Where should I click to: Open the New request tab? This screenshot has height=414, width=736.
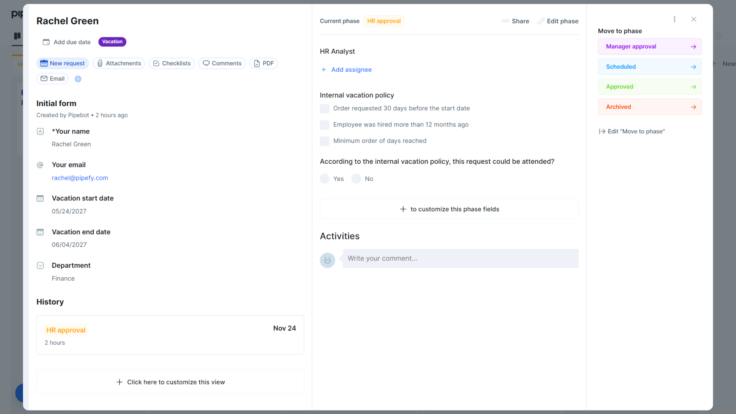(x=62, y=63)
